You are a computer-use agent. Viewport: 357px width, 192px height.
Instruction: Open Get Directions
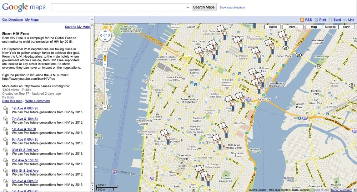pyautogui.click(x=12, y=20)
